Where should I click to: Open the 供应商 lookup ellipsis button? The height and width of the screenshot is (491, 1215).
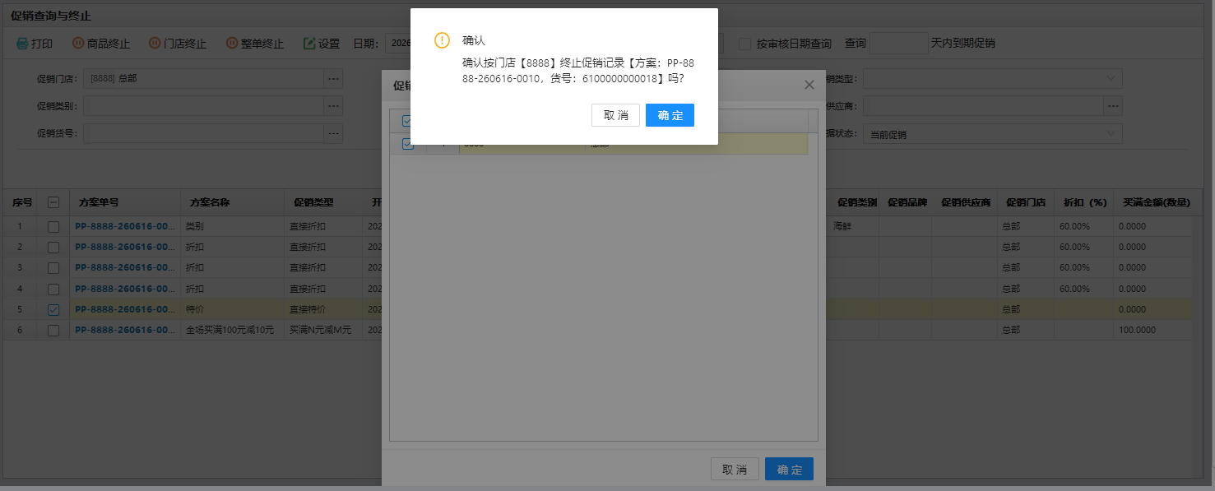[1113, 106]
